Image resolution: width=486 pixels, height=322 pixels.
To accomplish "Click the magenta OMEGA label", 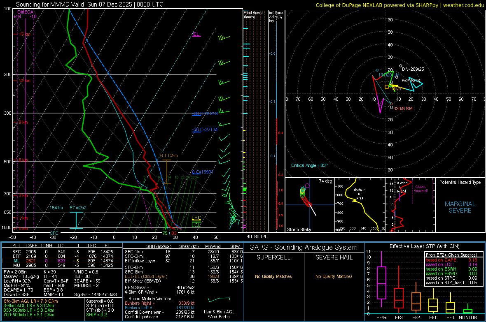I will coord(26,12).
